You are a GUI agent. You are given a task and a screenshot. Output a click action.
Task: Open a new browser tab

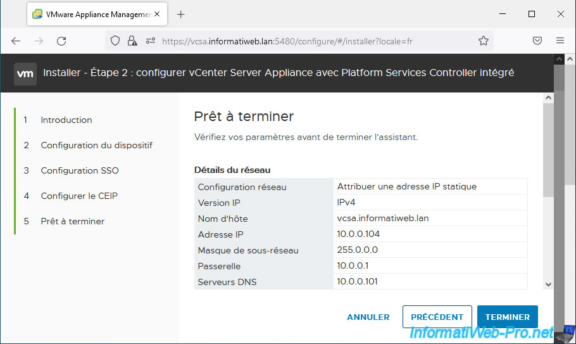pyautogui.click(x=181, y=15)
